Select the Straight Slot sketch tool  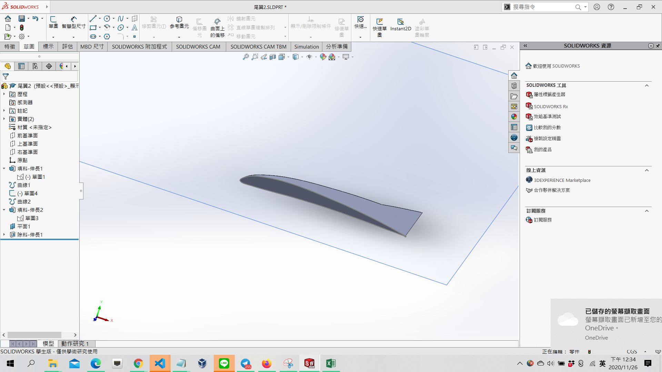pos(93,36)
